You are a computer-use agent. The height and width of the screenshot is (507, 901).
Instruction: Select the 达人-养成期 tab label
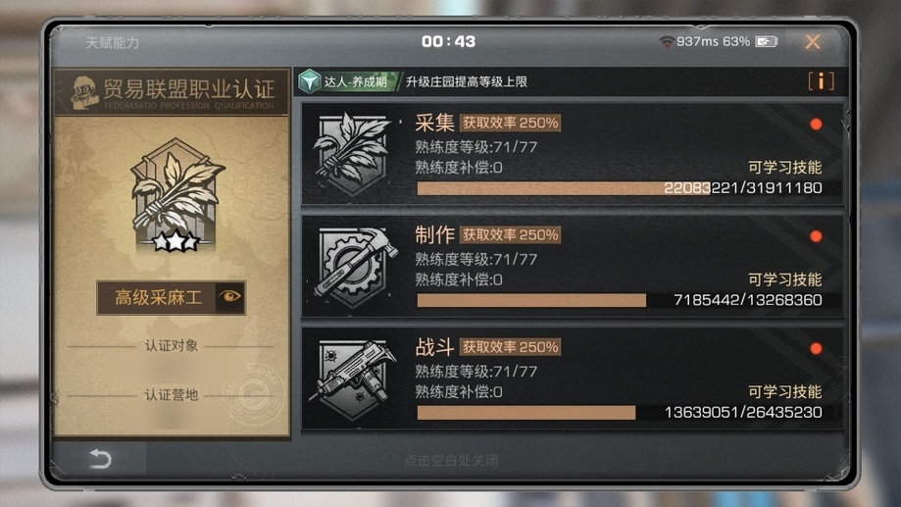[355, 81]
